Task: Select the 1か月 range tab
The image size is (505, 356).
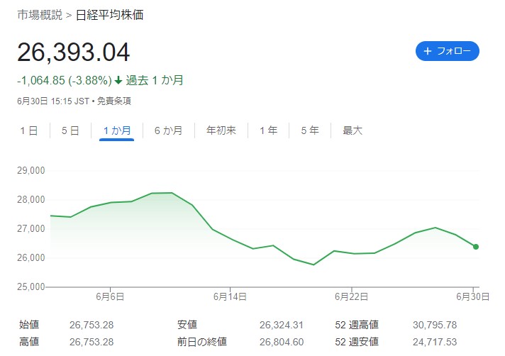Action: [x=116, y=130]
